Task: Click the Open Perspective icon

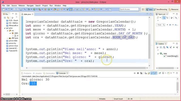Action: [x=143, y=9]
